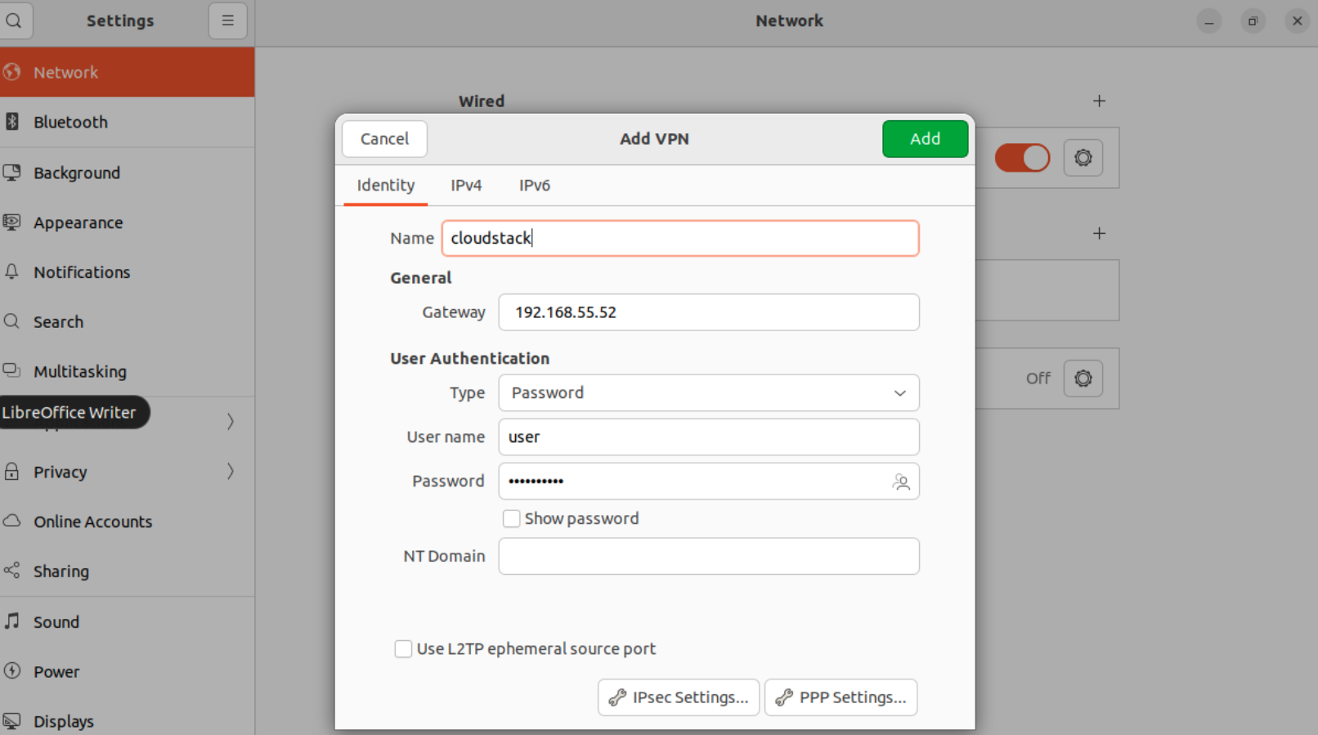Click the green Add button
This screenshot has width=1318, height=735.
[x=925, y=139]
